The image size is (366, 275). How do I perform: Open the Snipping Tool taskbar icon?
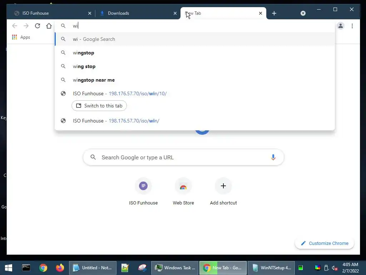pos(142,268)
